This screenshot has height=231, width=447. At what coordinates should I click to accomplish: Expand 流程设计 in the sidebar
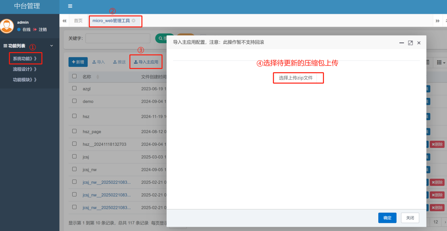[x=25, y=69]
